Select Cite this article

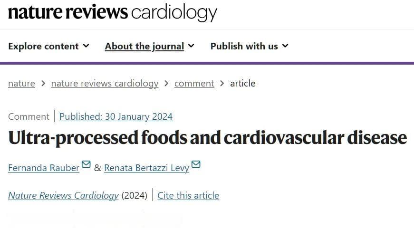point(188,195)
